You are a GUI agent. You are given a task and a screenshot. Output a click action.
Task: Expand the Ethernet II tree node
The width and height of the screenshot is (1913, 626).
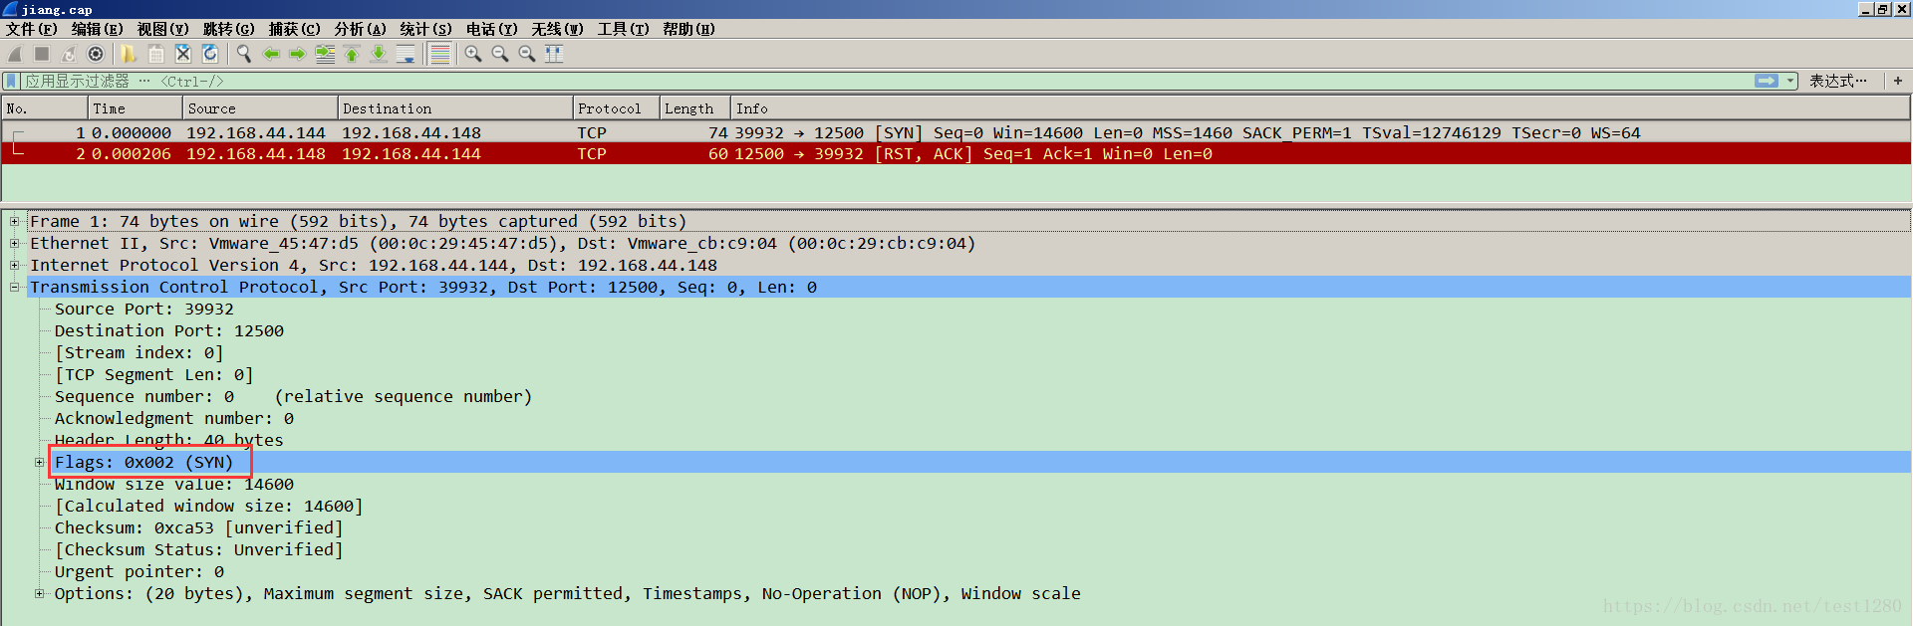[15, 243]
